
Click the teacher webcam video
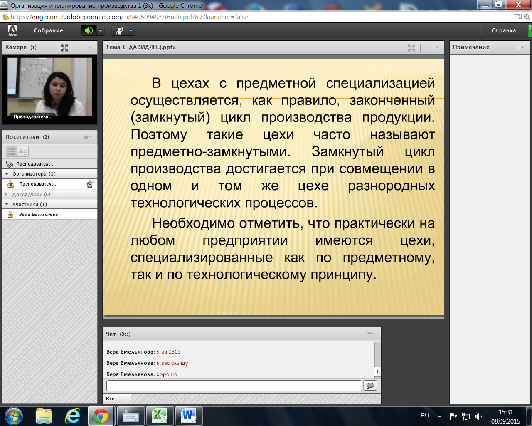click(x=49, y=87)
